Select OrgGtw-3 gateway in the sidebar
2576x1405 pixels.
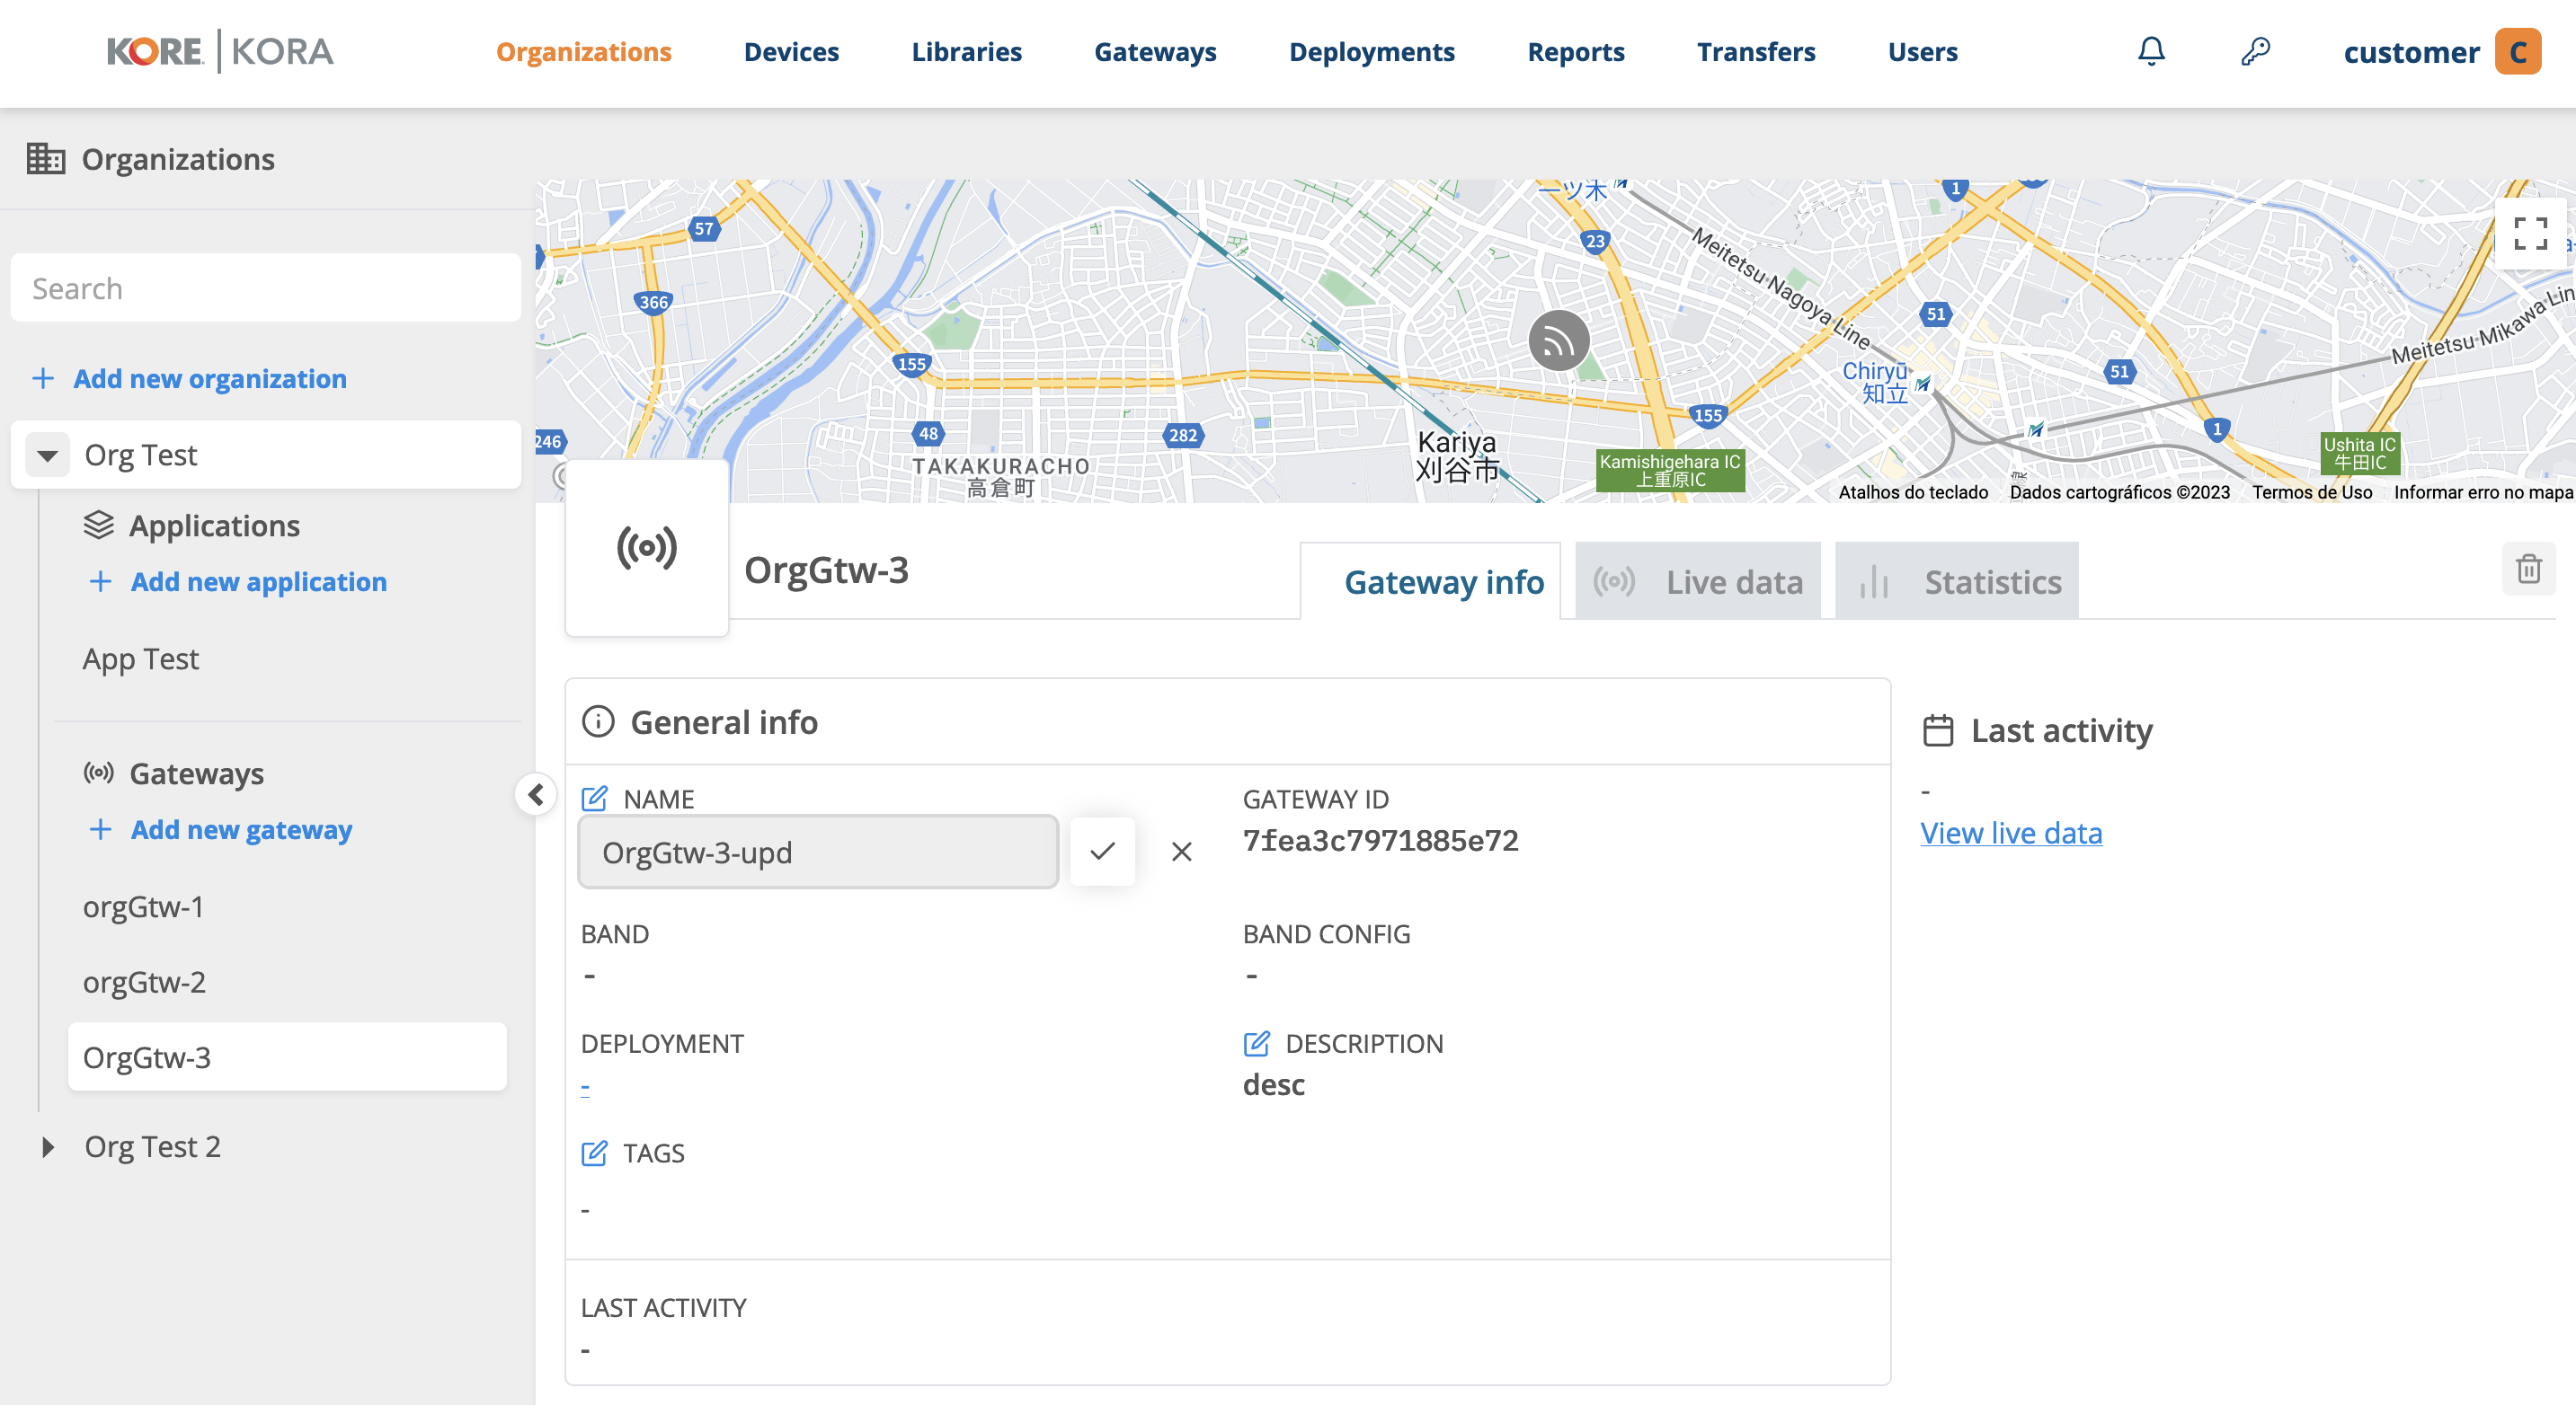point(287,1057)
